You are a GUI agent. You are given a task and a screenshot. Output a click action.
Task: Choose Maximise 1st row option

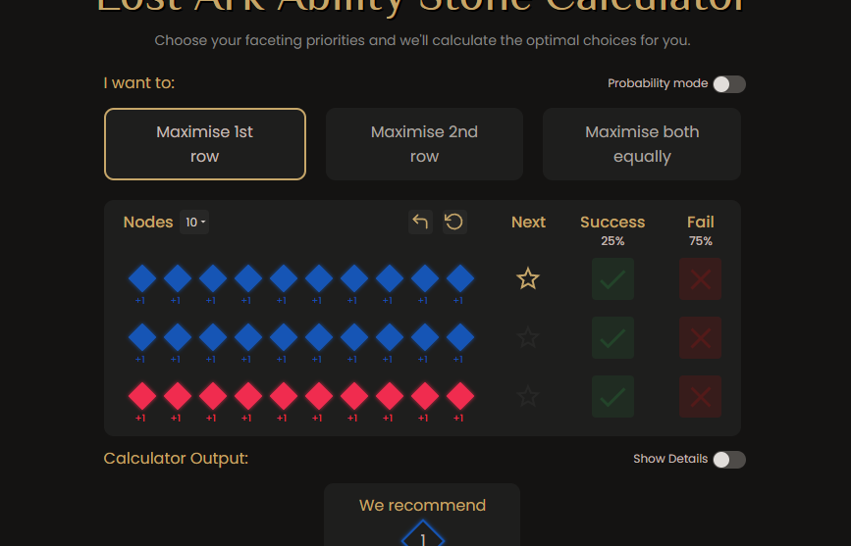[204, 144]
